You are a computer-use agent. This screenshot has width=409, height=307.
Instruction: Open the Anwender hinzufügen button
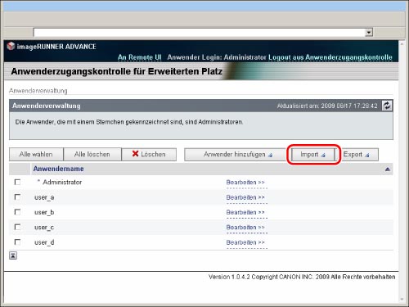[x=235, y=155]
